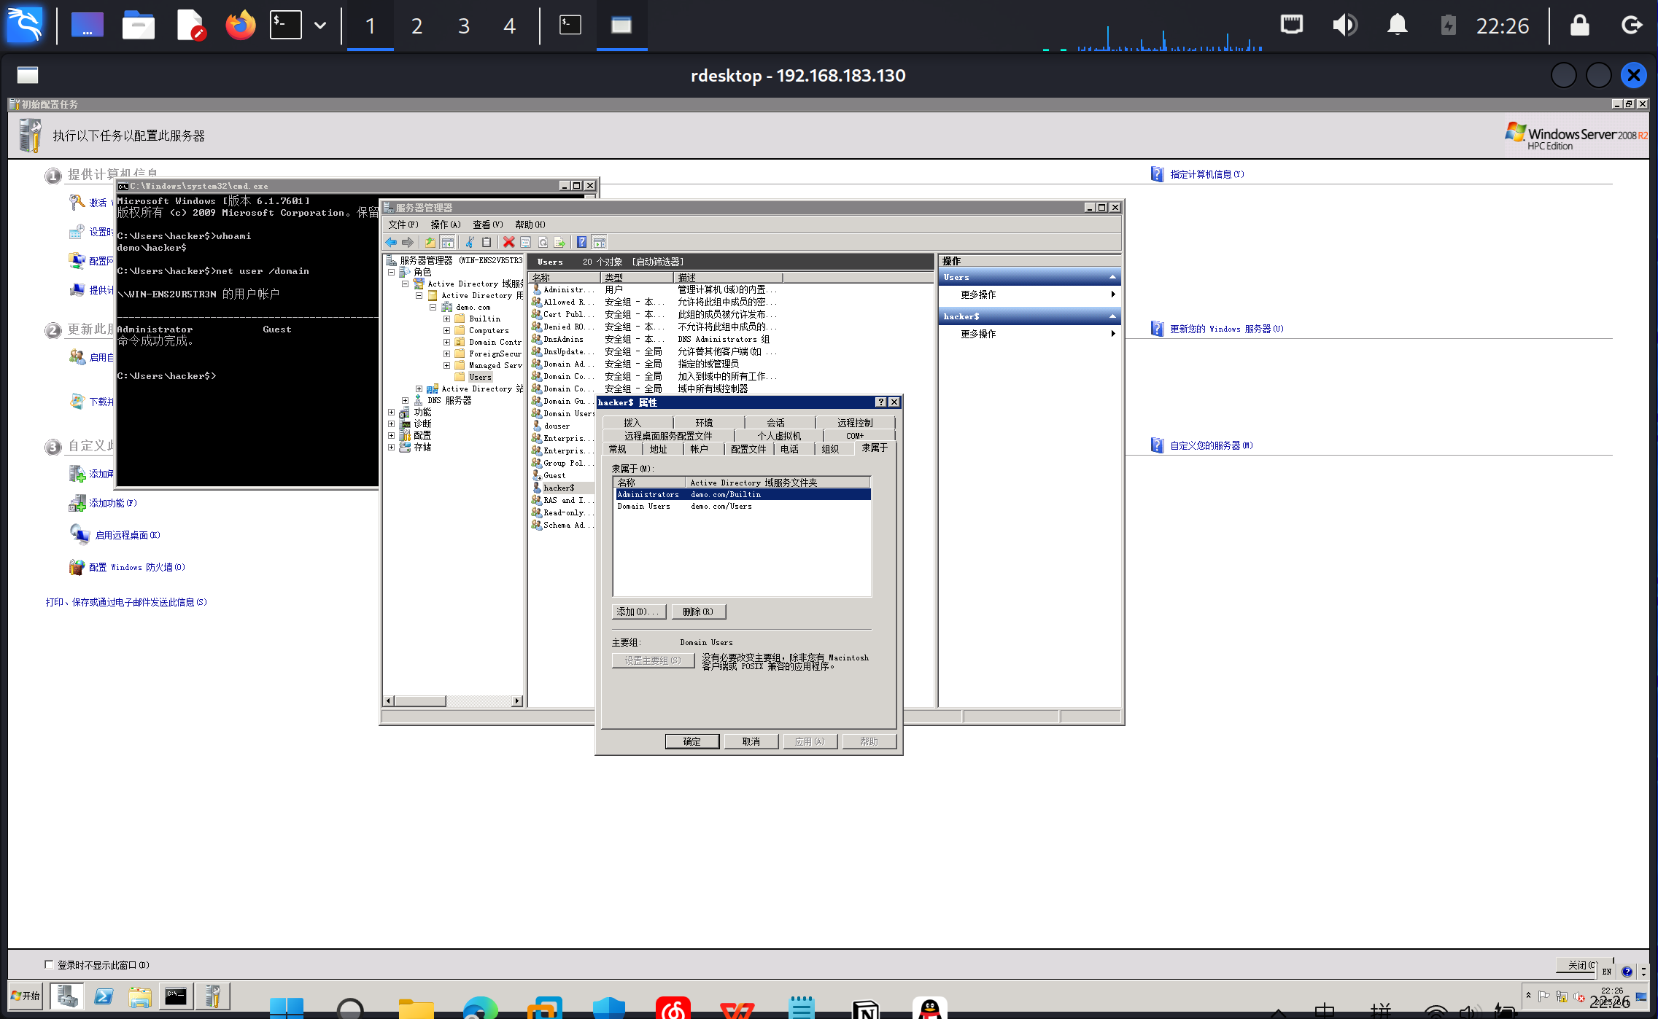Image resolution: width=1658 pixels, height=1019 pixels.
Task: Expand the Computers node under demo.com
Action: 446,330
